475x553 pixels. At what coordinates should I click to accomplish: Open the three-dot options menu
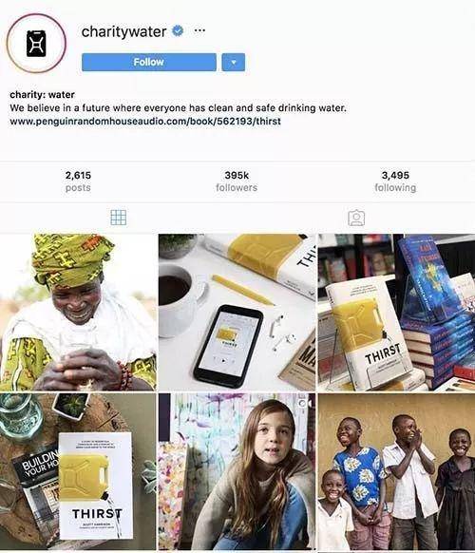pyautogui.click(x=199, y=30)
